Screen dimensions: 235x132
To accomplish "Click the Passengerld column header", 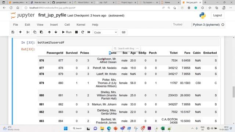I will click(55, 53).
